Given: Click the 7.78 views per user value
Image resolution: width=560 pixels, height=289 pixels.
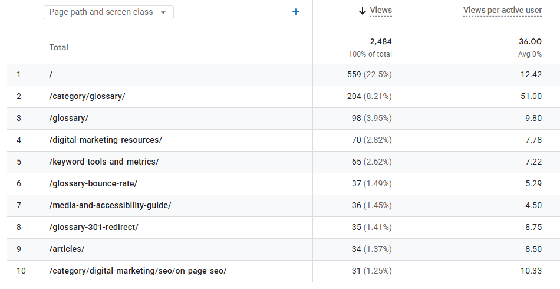Looking at the screenshot, I should point(533,140).
